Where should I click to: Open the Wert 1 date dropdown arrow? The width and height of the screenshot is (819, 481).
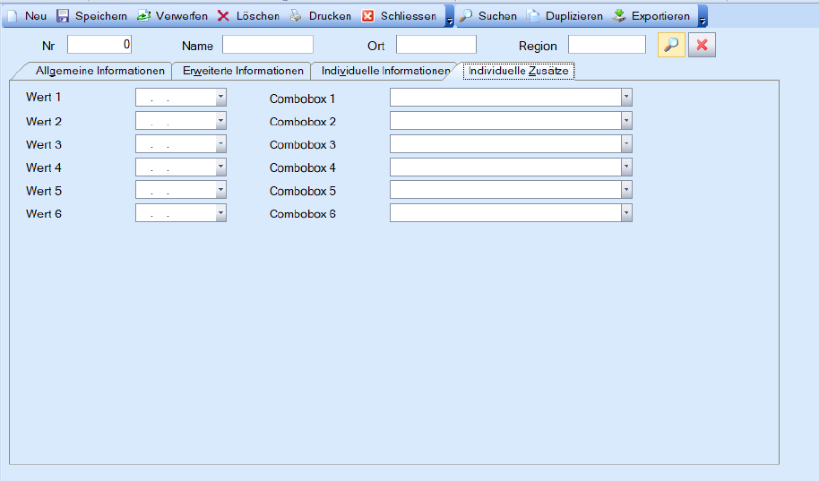pos(221,97)
